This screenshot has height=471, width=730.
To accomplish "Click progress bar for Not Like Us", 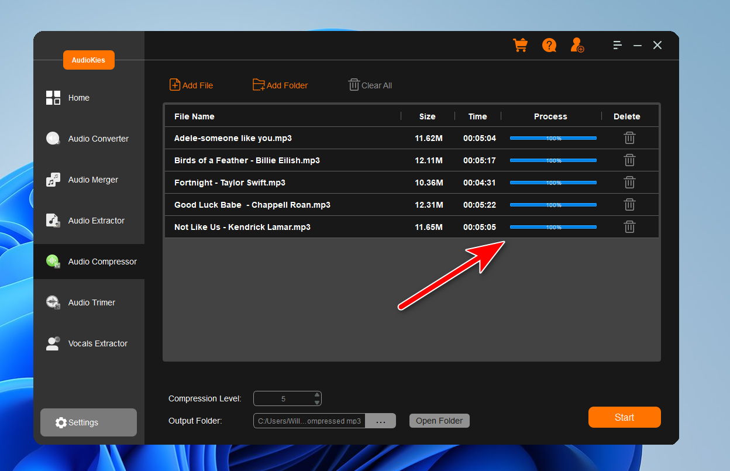I will [553, 227].
